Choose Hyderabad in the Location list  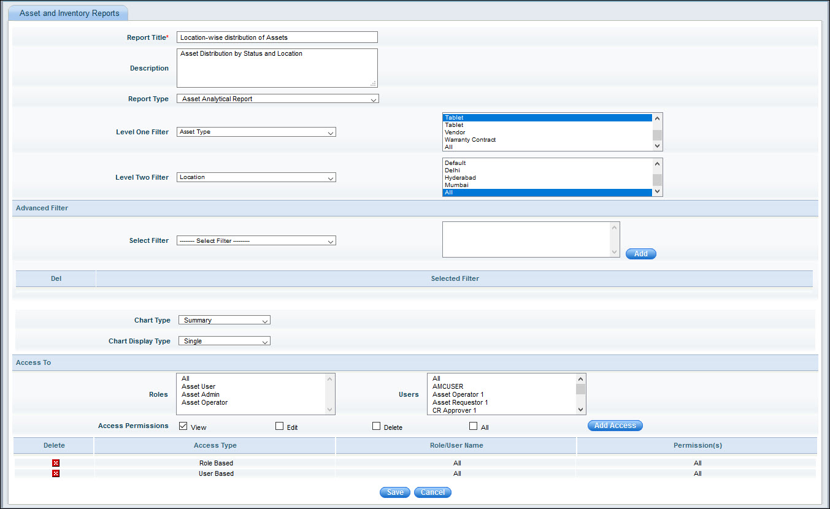[460, 178]
